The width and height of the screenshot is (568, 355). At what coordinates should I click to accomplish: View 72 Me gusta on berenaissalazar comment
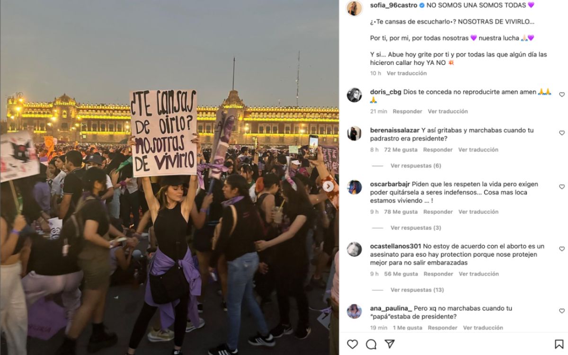[400, 150]
